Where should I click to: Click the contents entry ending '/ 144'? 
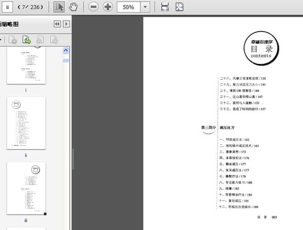[x=239, y=90]
